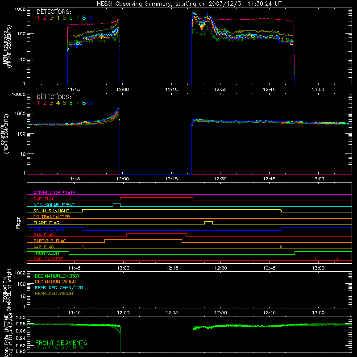This screenshot has width=357, height=357.
Task: Click the 13:00 tick label under rear segments plot
Action: [x=318, y=179]
